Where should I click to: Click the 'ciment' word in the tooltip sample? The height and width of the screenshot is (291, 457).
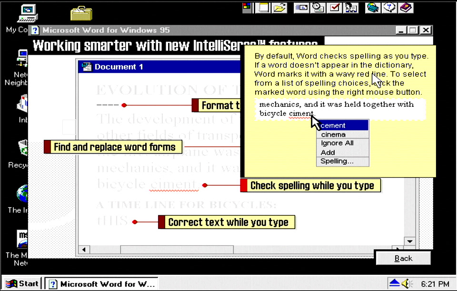[x=301, y=113]
